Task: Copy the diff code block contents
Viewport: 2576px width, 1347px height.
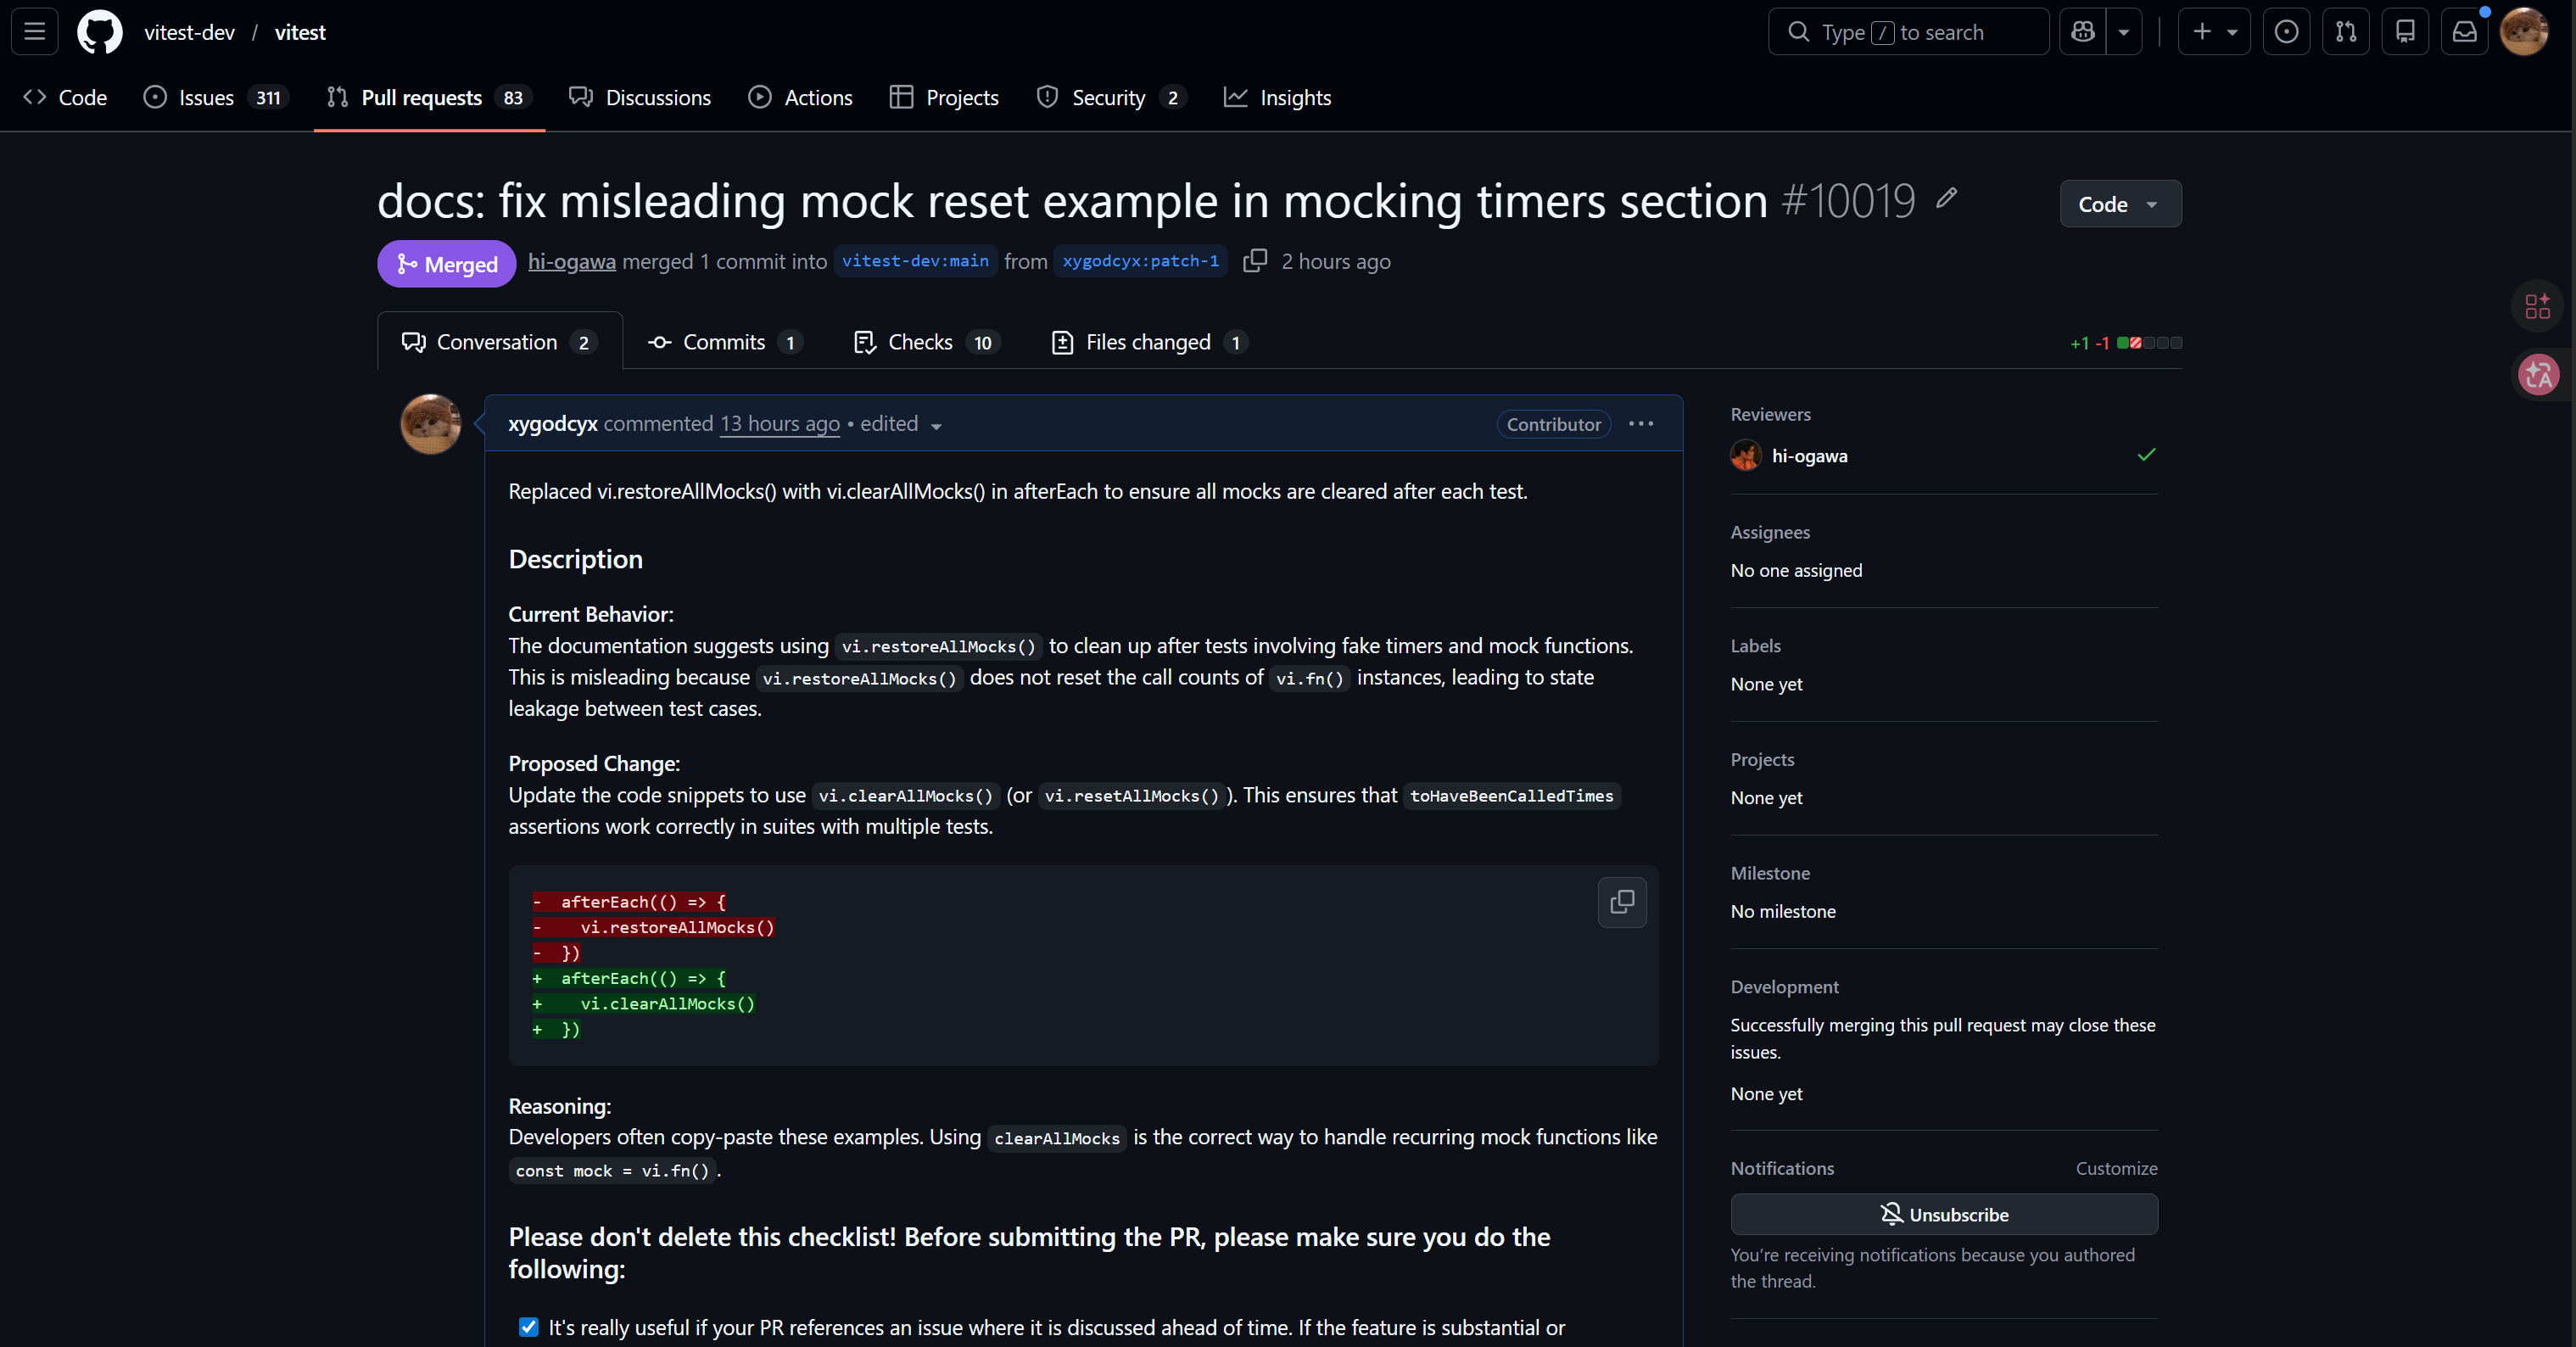Action: (1621, 902)
